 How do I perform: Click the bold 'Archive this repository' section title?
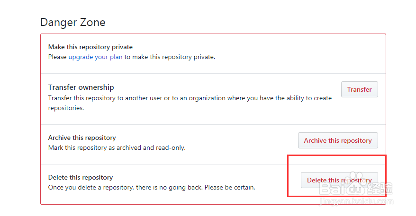tap(82, 138)
